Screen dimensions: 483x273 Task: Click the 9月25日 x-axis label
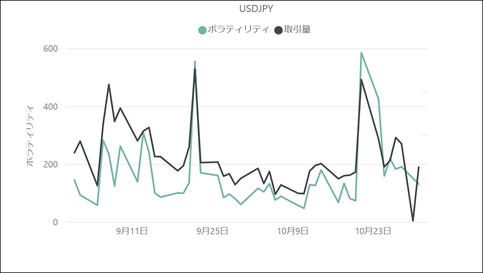pos(212,231)
